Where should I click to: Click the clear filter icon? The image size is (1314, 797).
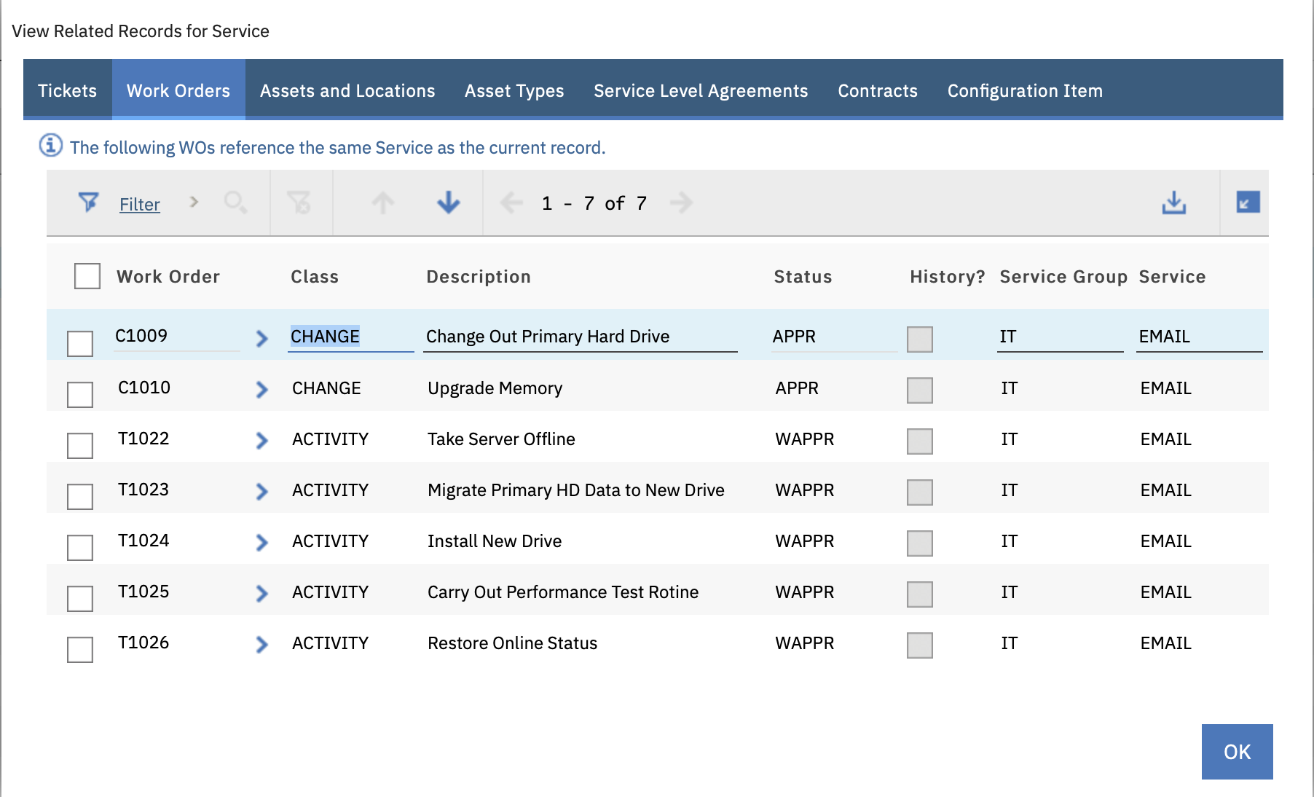[x=299, y=203]
